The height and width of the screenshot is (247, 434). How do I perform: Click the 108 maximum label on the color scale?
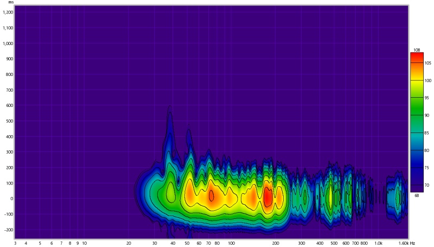[x=417, y=50]
